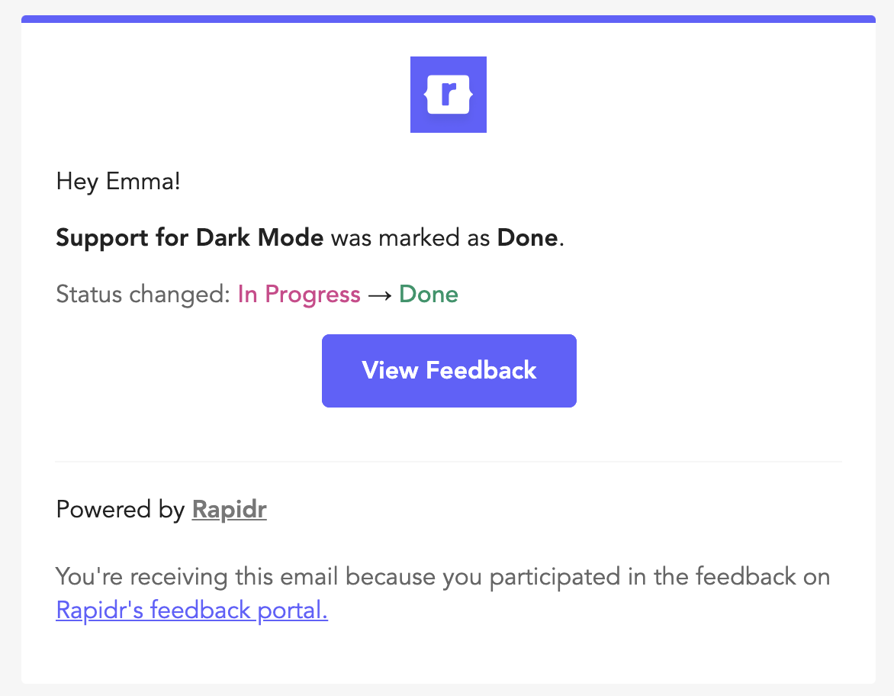The image size is (894, 696).
Task: Select the bold Support for Dark Mode title
Action: click(x=190, y=238)
